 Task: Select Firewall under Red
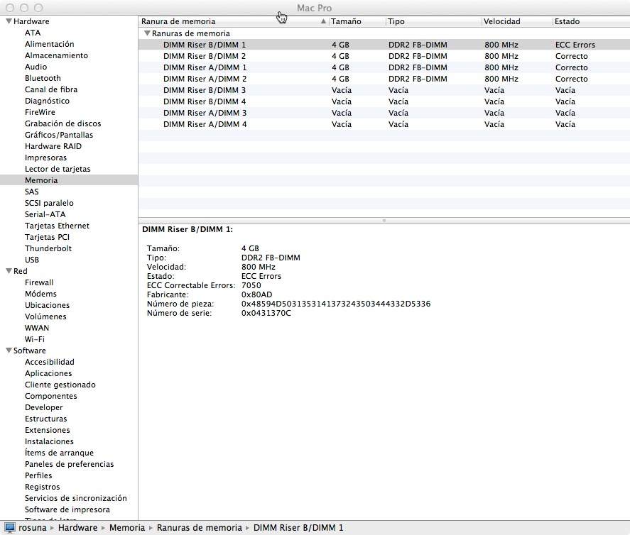point(39,282)
